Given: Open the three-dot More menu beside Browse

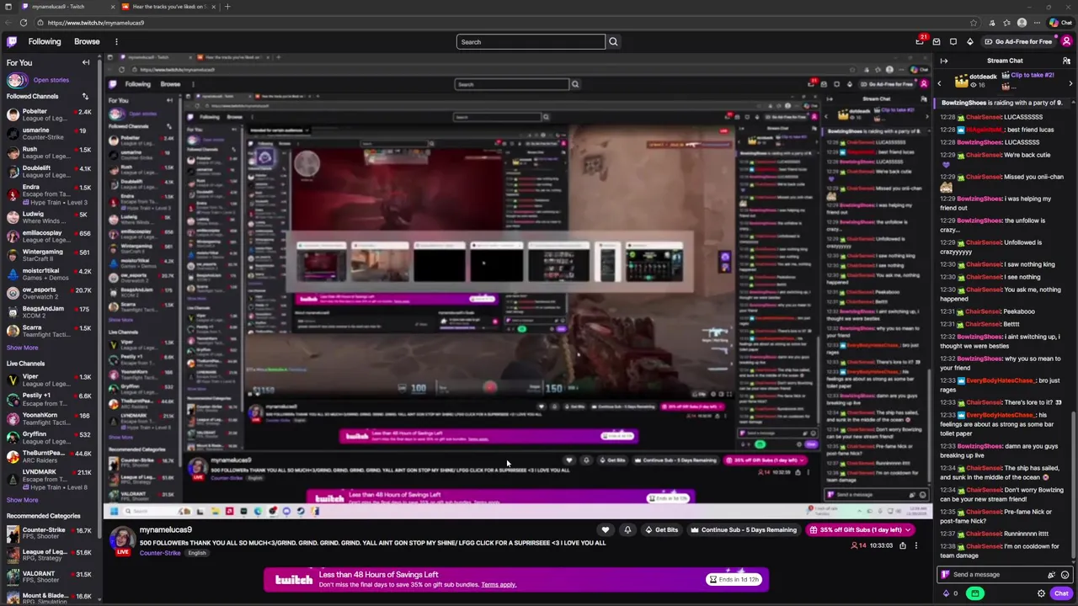Looking at the screenshot, I should tap(116, 41).
